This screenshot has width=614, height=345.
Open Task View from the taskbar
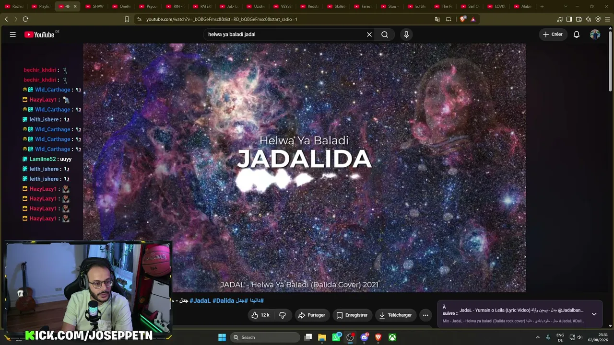[x=308, y=337]
